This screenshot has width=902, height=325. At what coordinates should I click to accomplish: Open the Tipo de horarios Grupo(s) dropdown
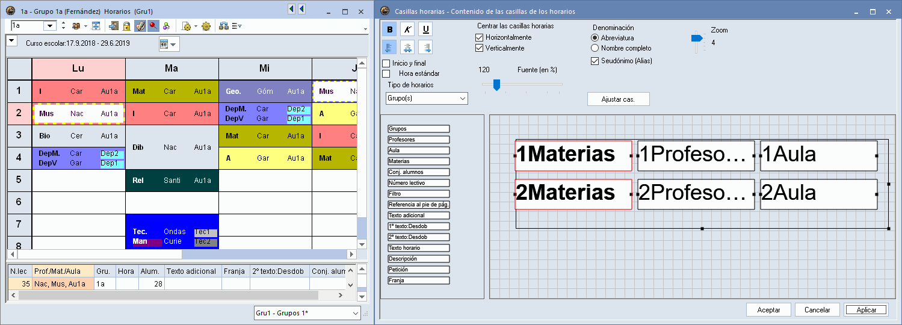coord(427,98)
